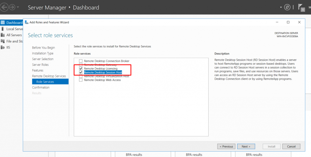Open middle BPA results link
Screen dimensions: 311x157
[x=194, y=155]
